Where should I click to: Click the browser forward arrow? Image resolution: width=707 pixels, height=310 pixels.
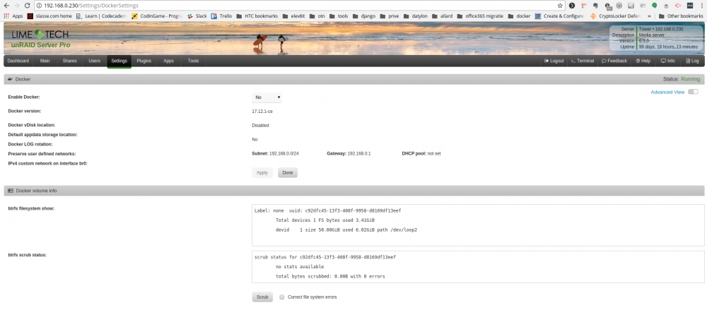pos(17,6)
